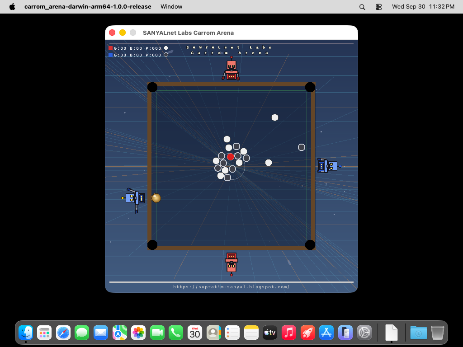This screenshot has width=463, height=347.
Task: Open Calendar from the Dock
Action: (194, 333)
